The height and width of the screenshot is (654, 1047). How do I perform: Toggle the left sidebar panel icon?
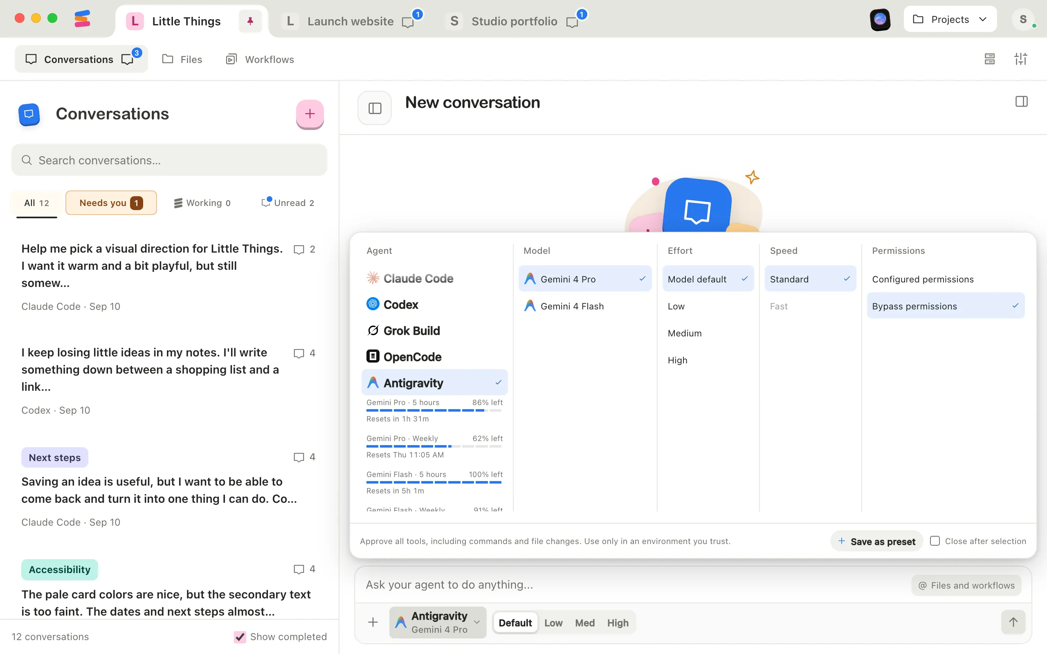click(375, 108)
